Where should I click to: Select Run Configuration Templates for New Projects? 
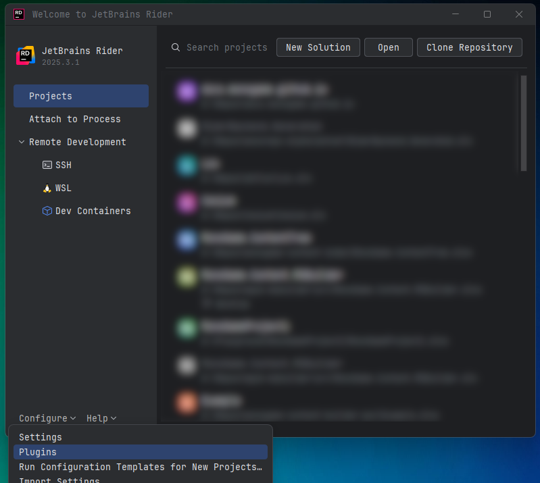[141, 467]
